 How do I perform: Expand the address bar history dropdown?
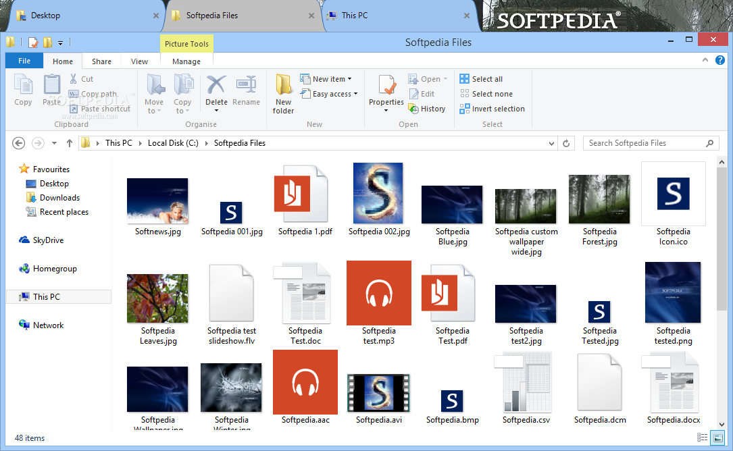point(552,143)
